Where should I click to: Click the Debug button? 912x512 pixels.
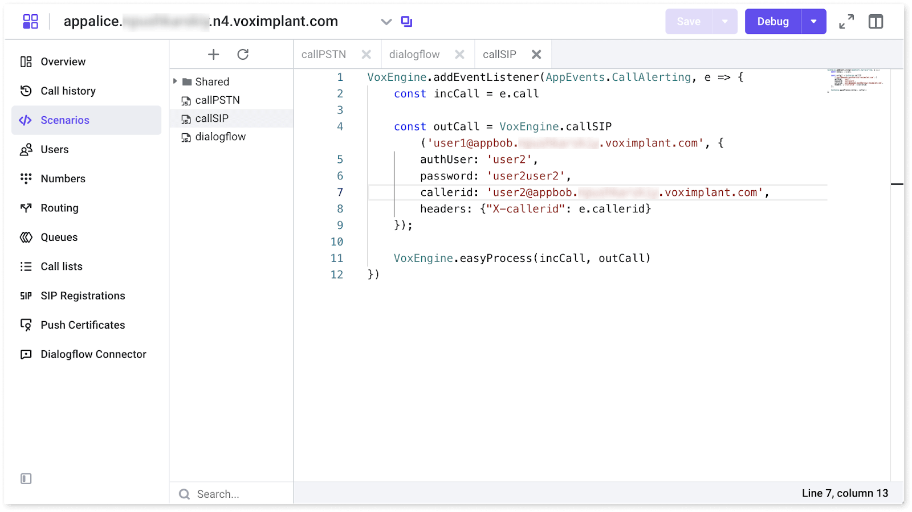[x=773, y=22]
